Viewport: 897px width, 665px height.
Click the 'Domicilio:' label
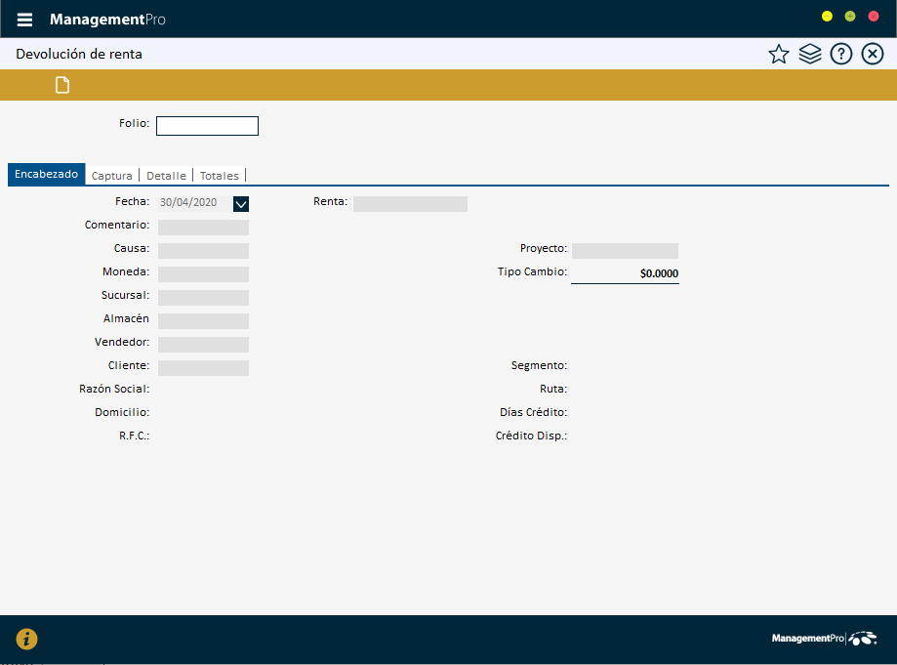tap(122, 412)
